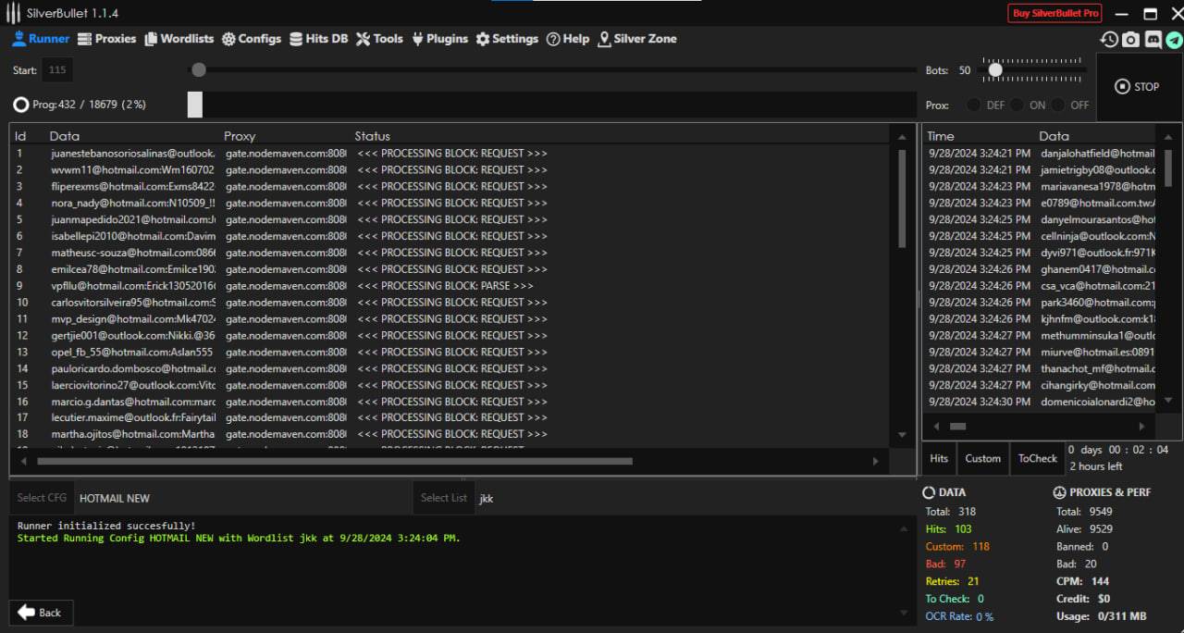This screenshot has width=1184, height=633.
Task: Click the Select CFG button
Action: tap(42, 498)
